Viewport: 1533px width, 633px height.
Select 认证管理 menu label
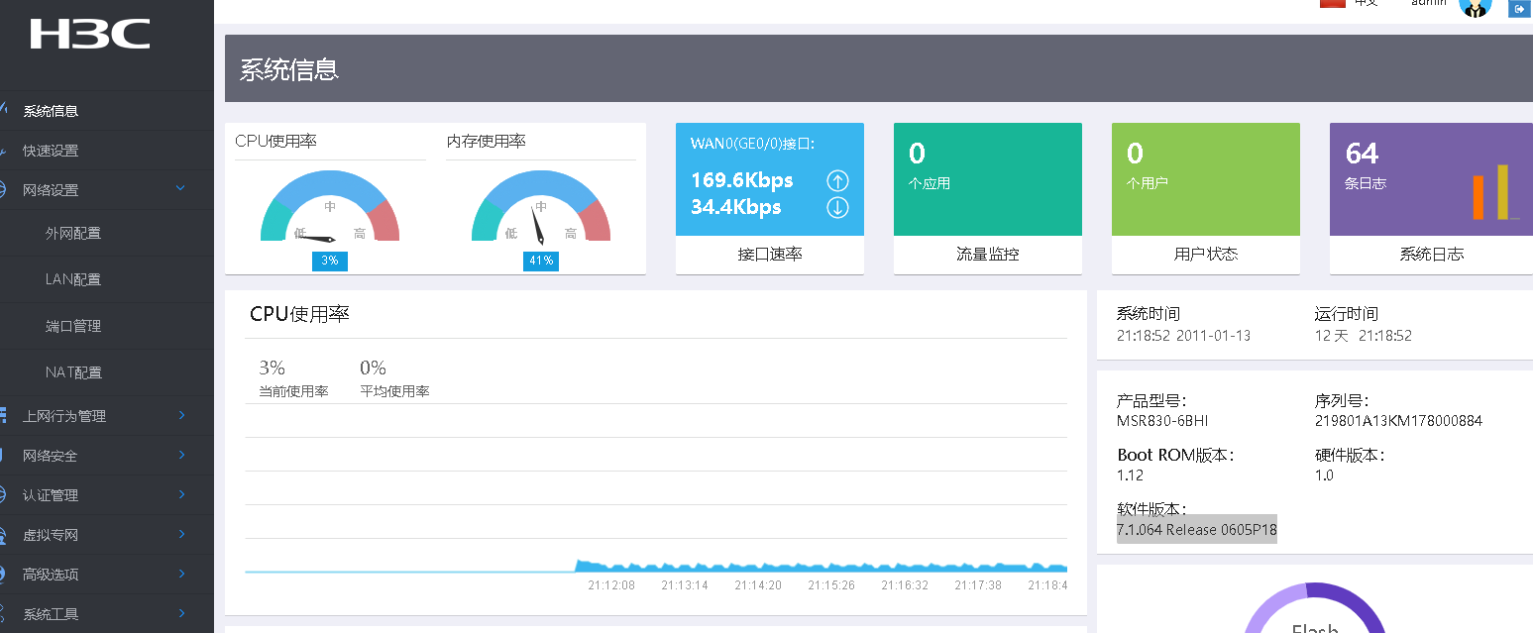[51, 495]
